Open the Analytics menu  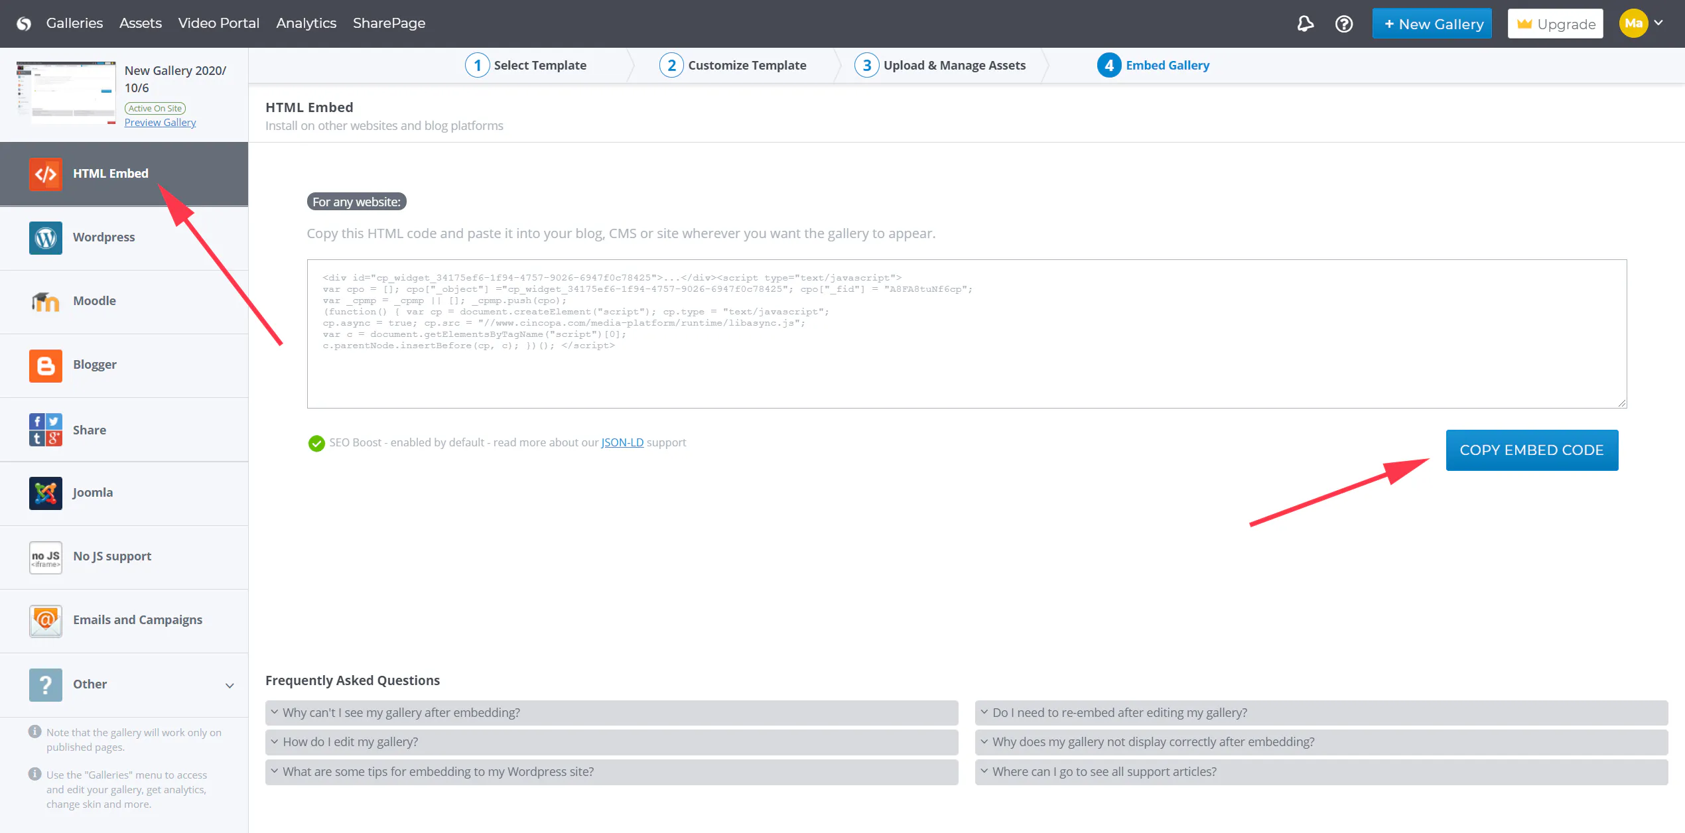pyautogui.click(x=306, y=23)
